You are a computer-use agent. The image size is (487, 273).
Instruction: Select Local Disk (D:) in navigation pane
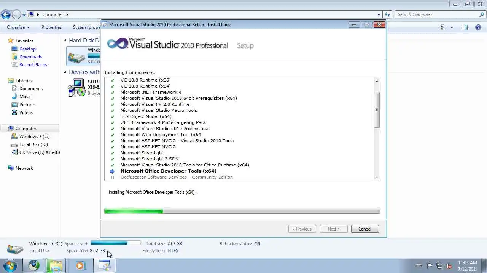[x=33, y=144]
